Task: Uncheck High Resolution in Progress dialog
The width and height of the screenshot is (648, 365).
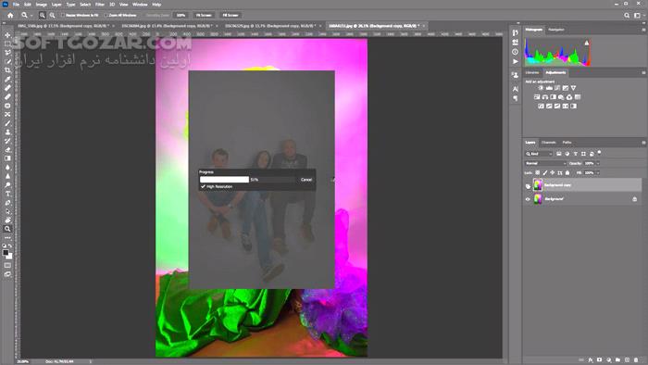Action: click(x=203, y=187)
